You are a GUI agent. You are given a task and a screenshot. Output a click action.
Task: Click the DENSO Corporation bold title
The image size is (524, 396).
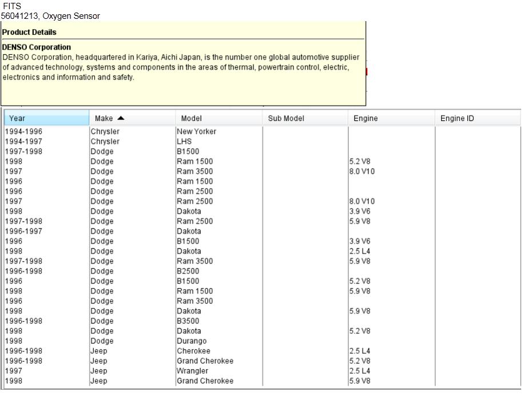tap(37, 47)
